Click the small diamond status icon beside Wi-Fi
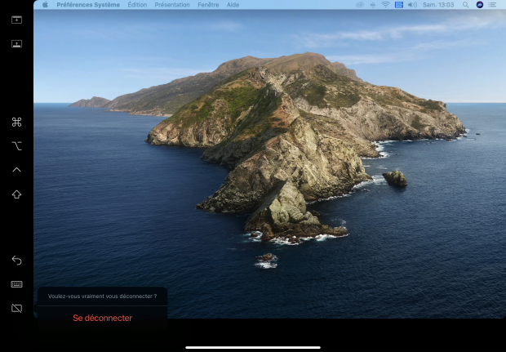This screenshot has height=352, width=506. point(373,5)
